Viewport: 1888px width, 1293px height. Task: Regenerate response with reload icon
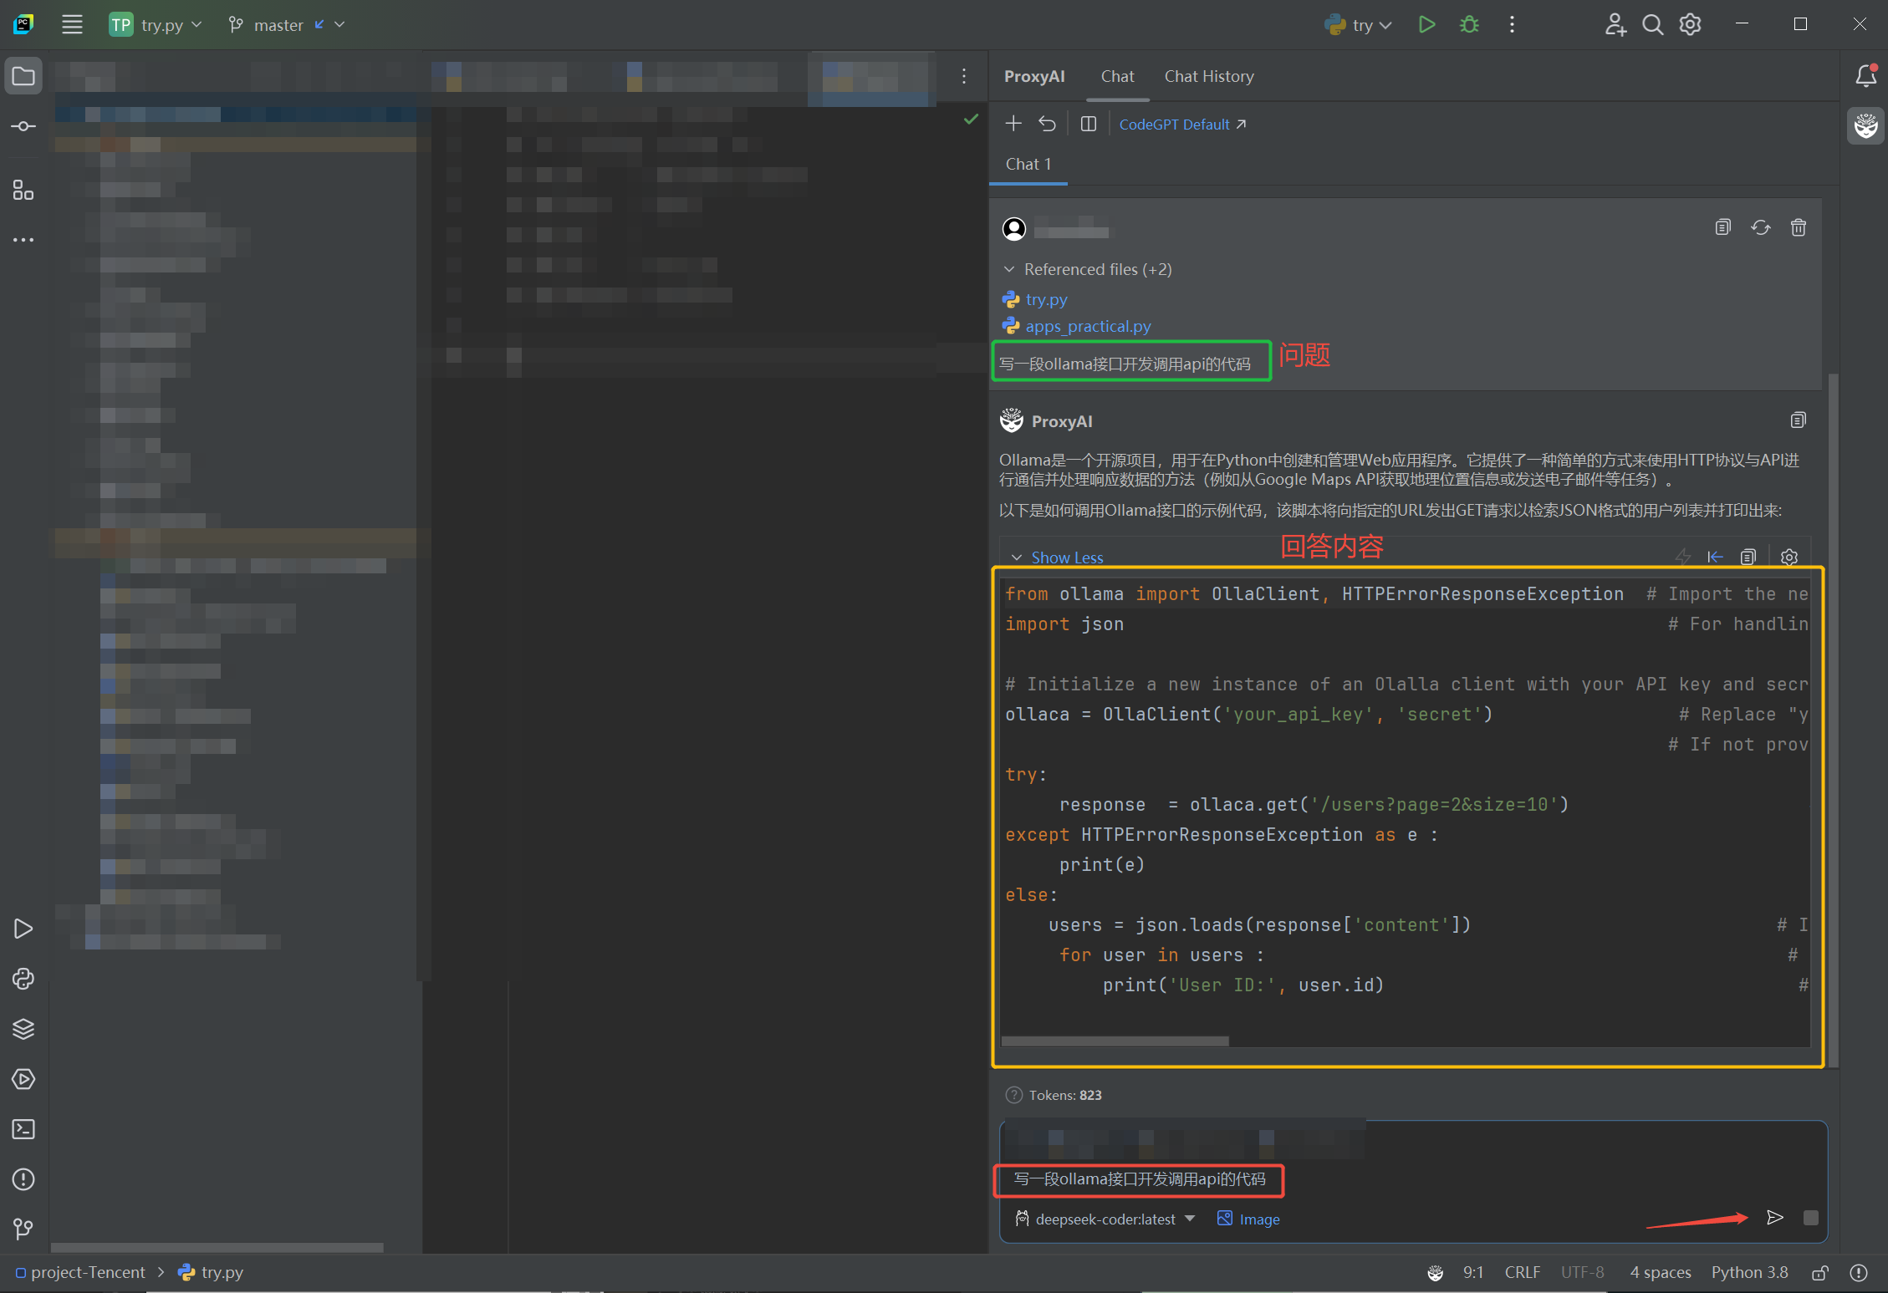pos(1760,227)
